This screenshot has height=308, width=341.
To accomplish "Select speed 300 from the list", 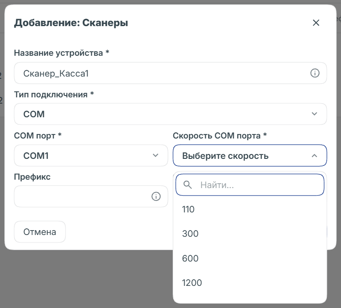I will click(x=250, y=234).
